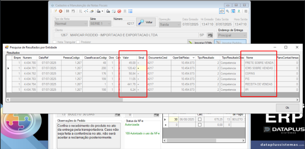Click the value cell 441,70
The width and height of the screenshot is (305, 149).
tap(129, 84)
